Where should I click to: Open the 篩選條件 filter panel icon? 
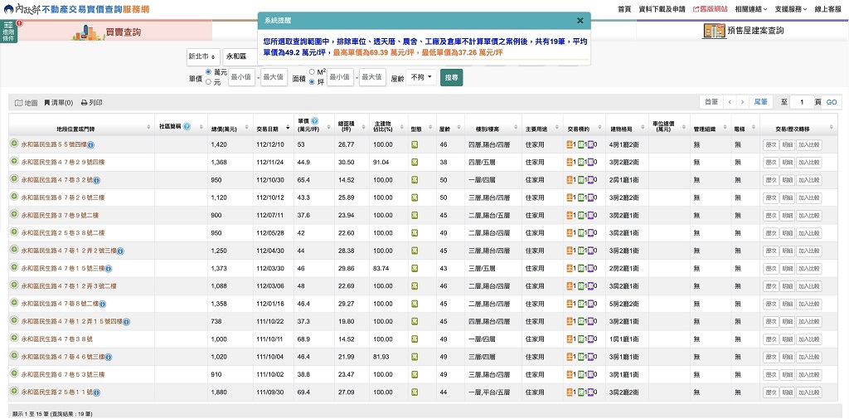[9, 32]
